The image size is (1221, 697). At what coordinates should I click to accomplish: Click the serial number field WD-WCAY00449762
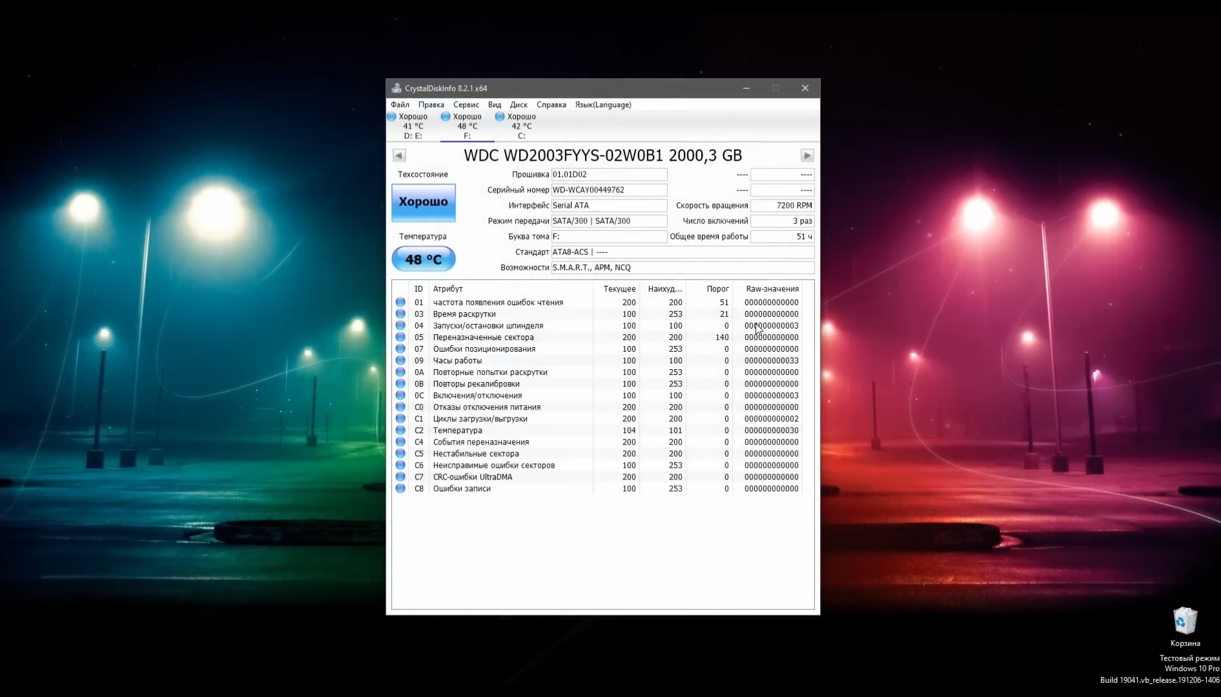click(x=609, y=190)
